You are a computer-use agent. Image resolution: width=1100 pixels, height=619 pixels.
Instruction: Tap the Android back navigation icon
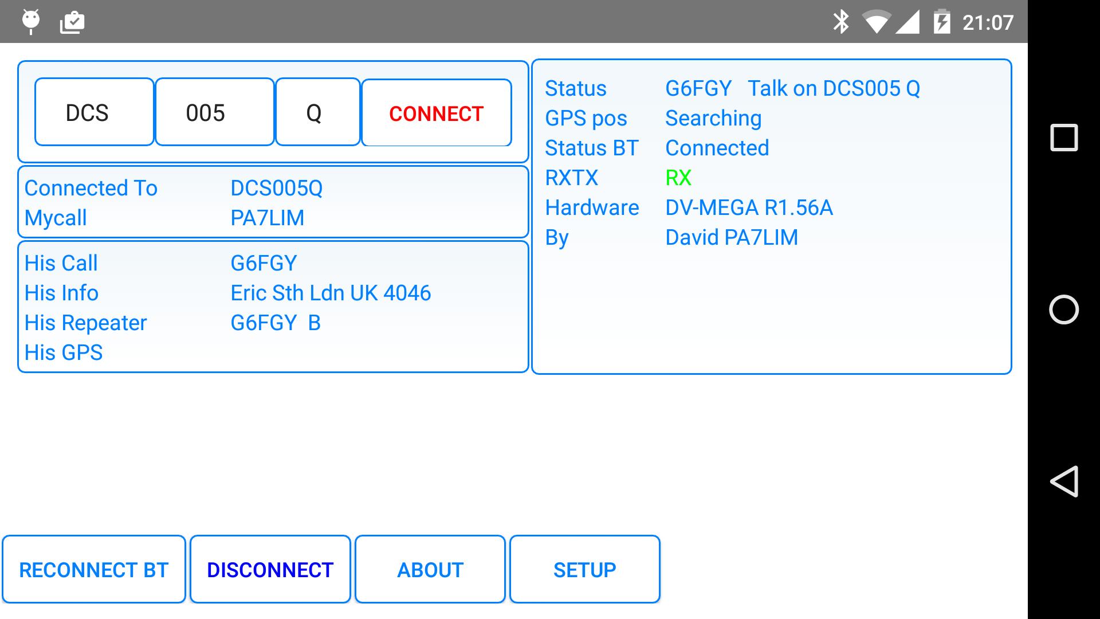(x=1064, y=481)
